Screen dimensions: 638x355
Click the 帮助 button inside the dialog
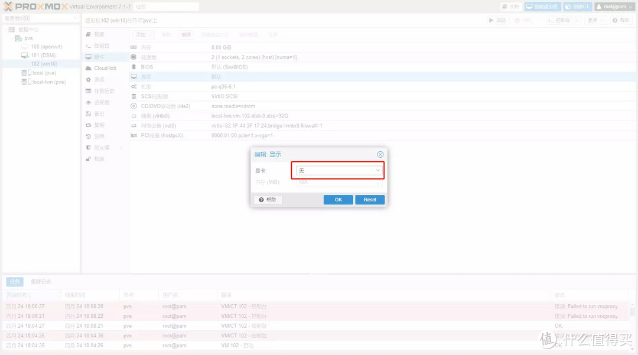(268, 200)
